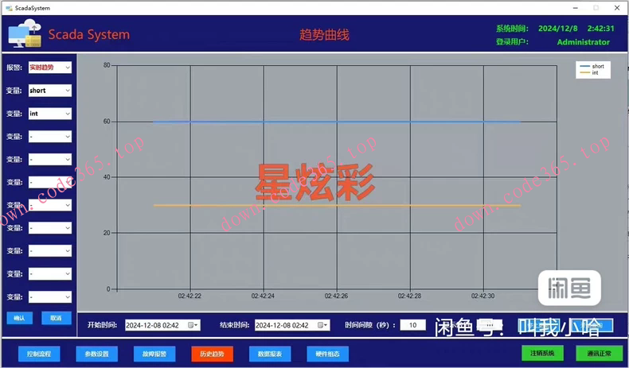Click the 40 value on the Y axis
The image size is (629, 368).
pos(107,177)
